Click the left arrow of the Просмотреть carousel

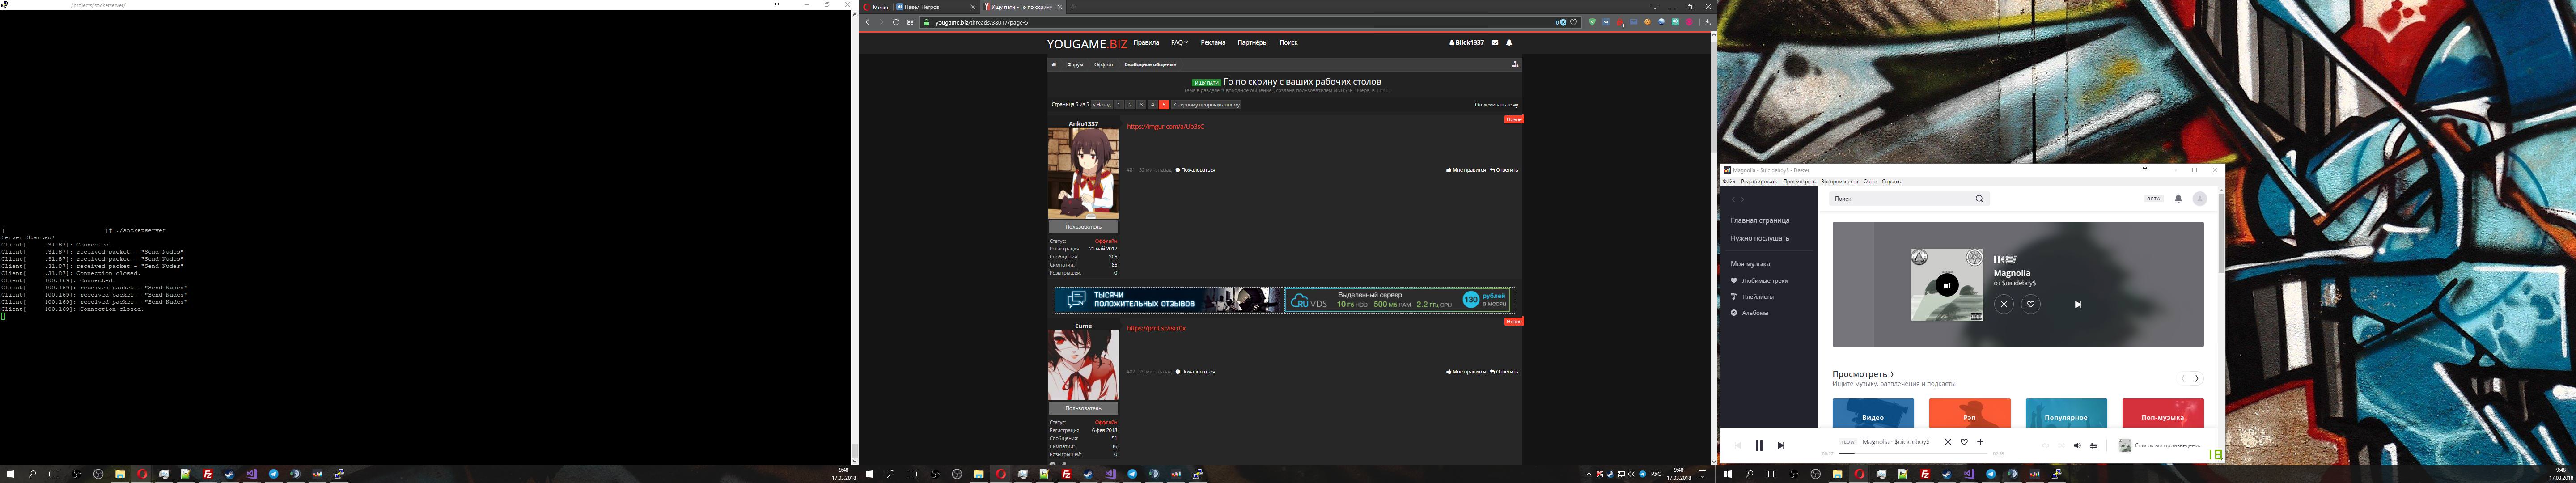(2183, 378)
